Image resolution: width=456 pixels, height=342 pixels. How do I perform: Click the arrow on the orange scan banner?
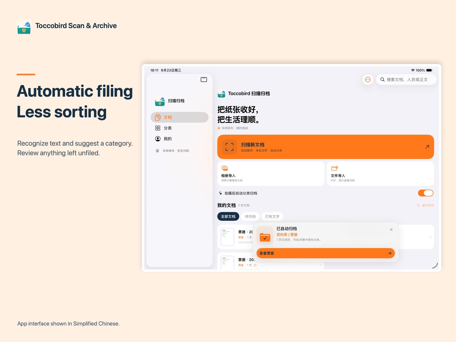[427, 147]
